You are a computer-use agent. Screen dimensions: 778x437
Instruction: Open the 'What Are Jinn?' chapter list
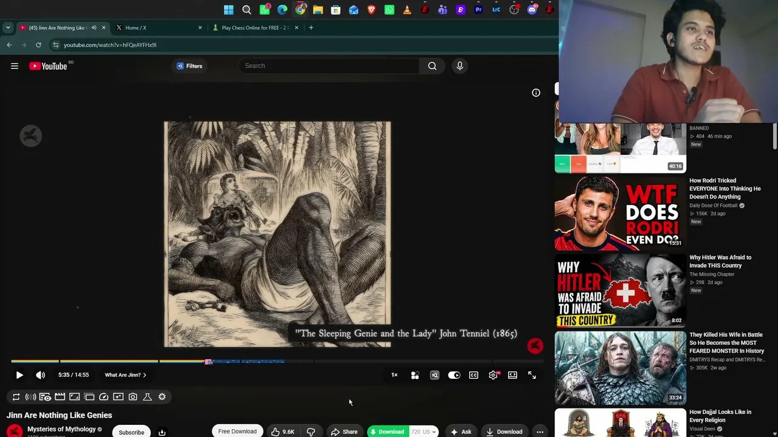pos(125,375)
